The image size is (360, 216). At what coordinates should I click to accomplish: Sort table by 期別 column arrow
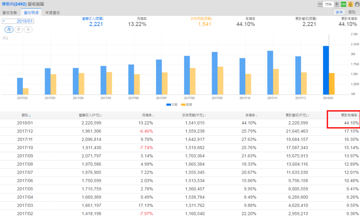[x=30, y=116]
